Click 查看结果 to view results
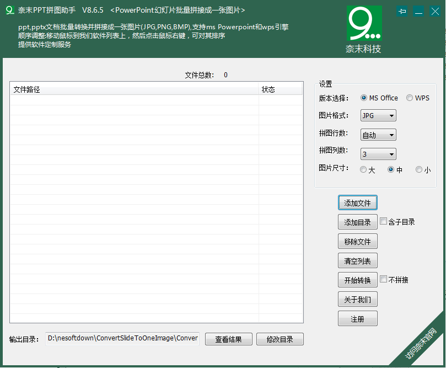 [228, 339]
